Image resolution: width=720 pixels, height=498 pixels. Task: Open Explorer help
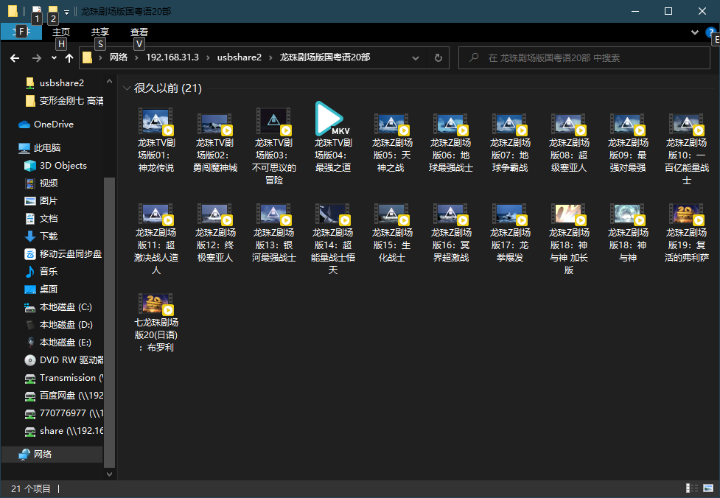(710, 32)
